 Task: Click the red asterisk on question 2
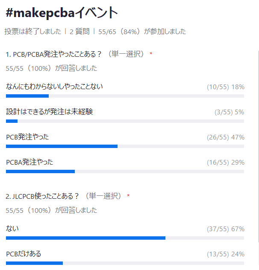tap(128, 196)
